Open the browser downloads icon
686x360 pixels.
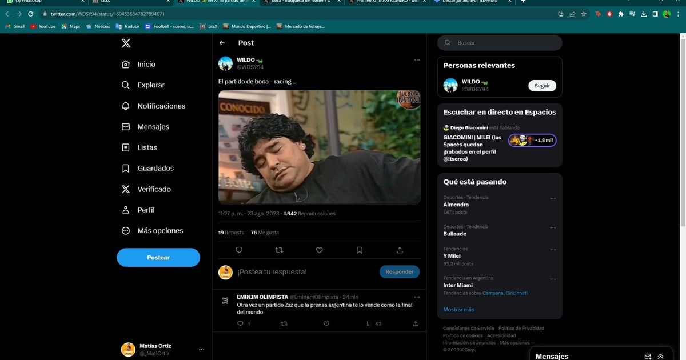tap(644, 14)
